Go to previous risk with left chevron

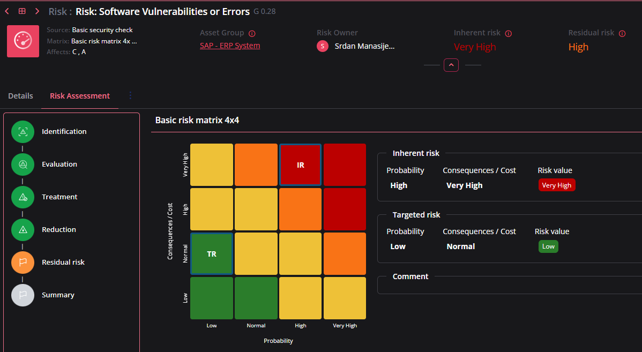click(x=7, y=11)
